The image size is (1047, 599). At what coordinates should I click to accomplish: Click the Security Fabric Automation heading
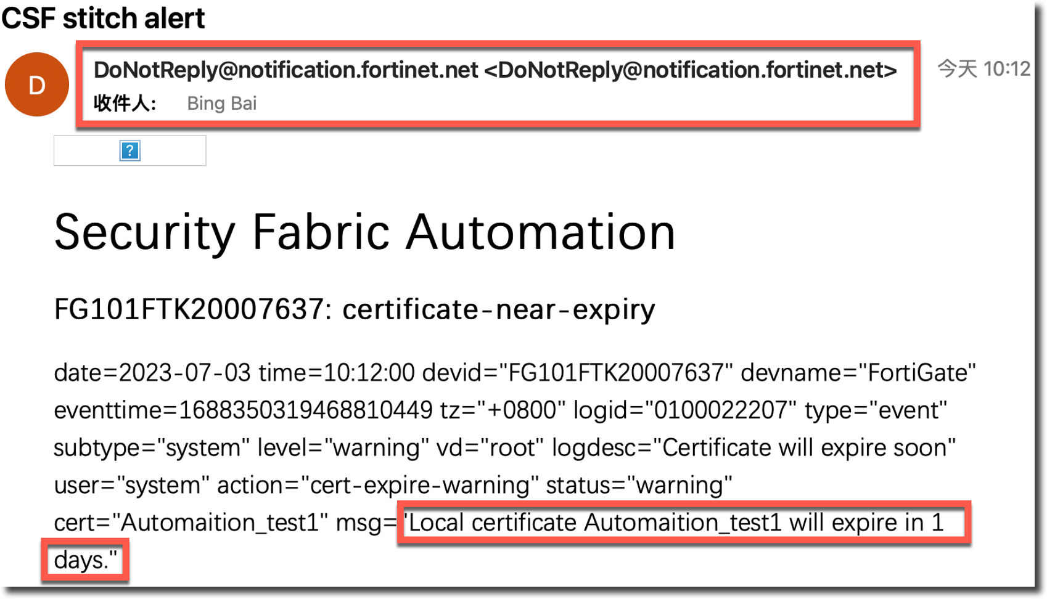click(364, 232)
